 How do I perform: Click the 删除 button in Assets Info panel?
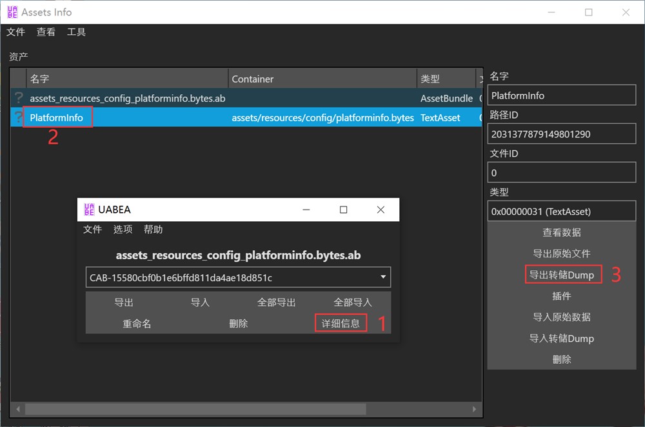pyautogui.click(x=562, y=359)
